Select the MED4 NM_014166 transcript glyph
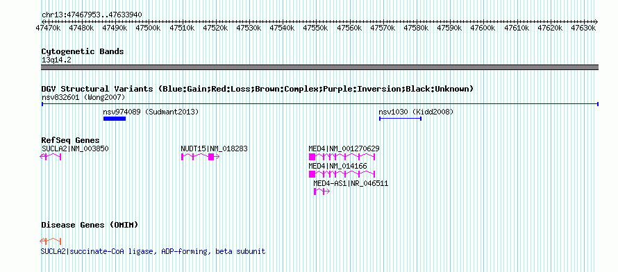Screen dimensions: 618x272 point(342,174)
